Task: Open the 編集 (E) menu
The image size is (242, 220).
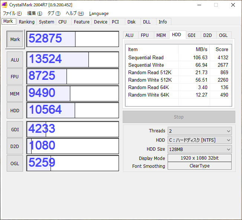Action: coord(35,13)
